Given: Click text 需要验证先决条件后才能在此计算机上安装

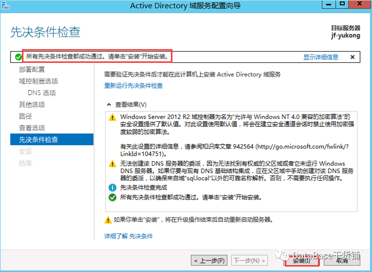Looking at the screenshot, I should (192, 74).
